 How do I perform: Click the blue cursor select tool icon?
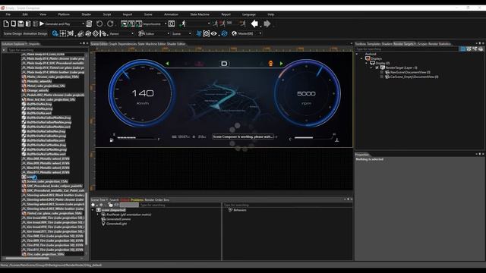tap(55, 33)
